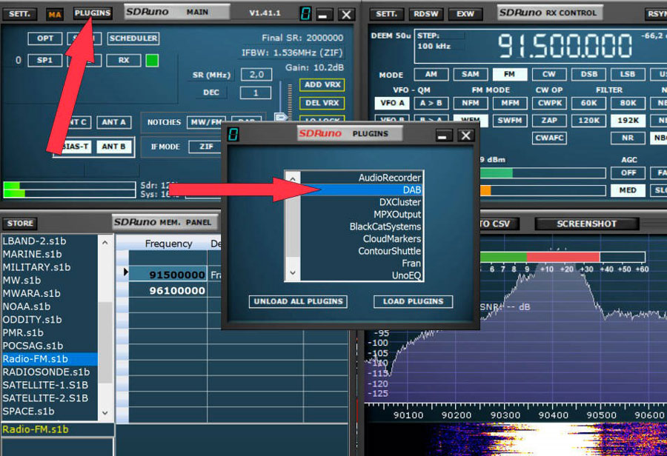Select AM mode
Image resolution: width=667 pixels, height=456 pixels.
pyautogui.click(x=431, y=74)
